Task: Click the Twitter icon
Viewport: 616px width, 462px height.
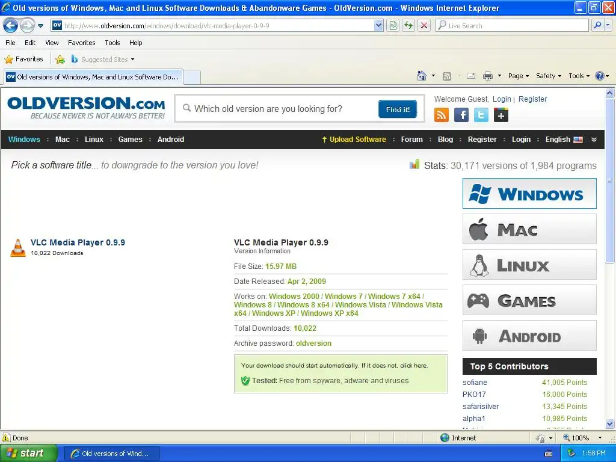Action: [x=481, y=115]
